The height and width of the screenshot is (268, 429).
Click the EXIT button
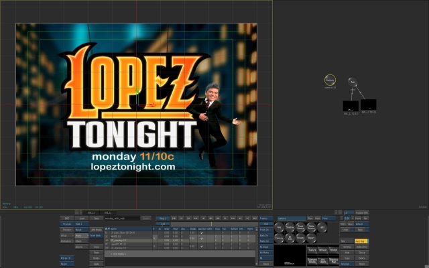point(67,218)
